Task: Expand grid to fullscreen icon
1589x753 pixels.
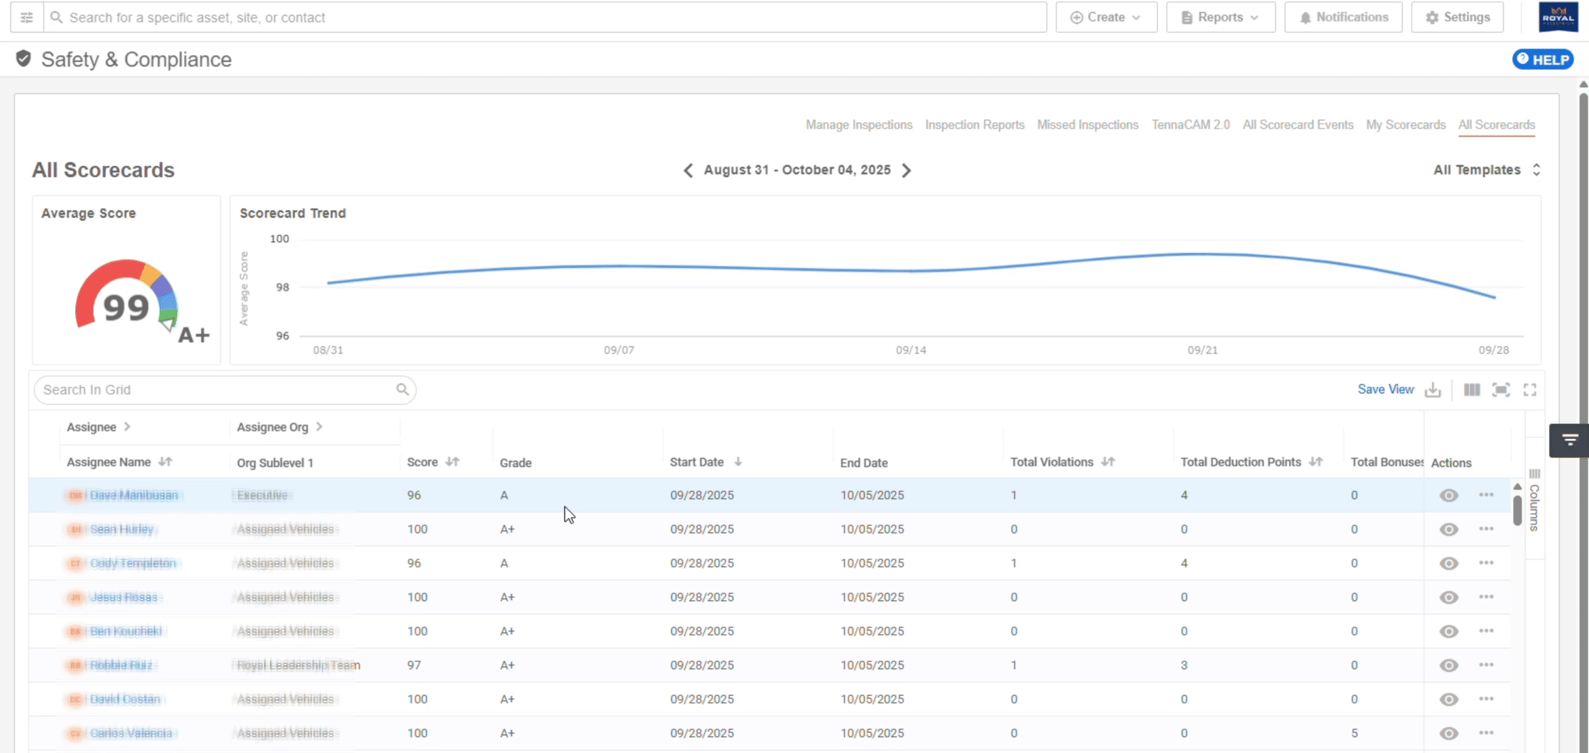Action: (1530, 390)
